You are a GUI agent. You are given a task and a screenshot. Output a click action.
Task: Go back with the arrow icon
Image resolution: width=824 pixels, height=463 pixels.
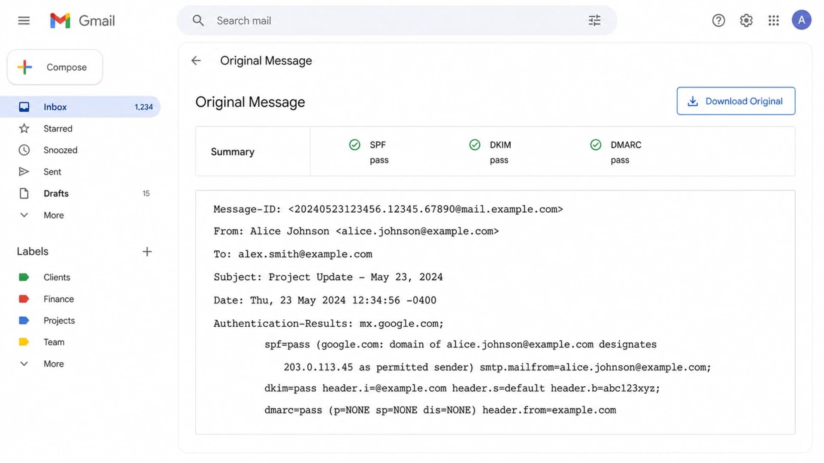click(x=196, y=60)
